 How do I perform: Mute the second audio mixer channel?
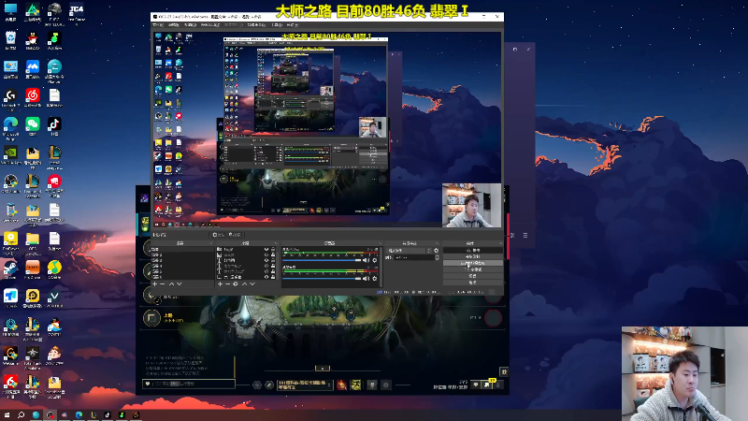(366, 278)
